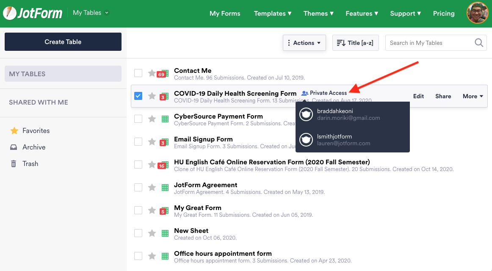Image resolution: width=492 pixels, height=271 pixels.
Task: Check the CyberSource Payment Form checkbox
Action: 138,119
